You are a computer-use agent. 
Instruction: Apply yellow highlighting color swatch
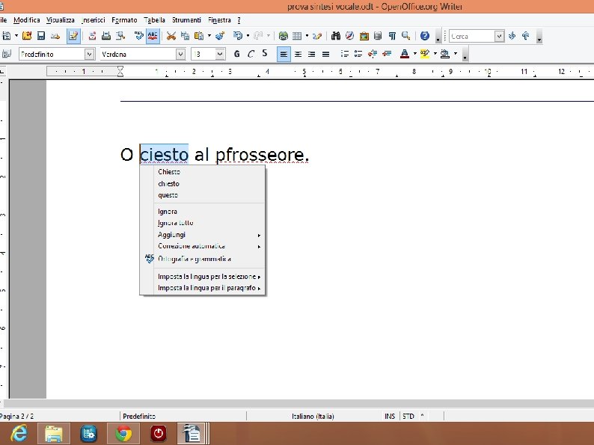pos(425,54)
